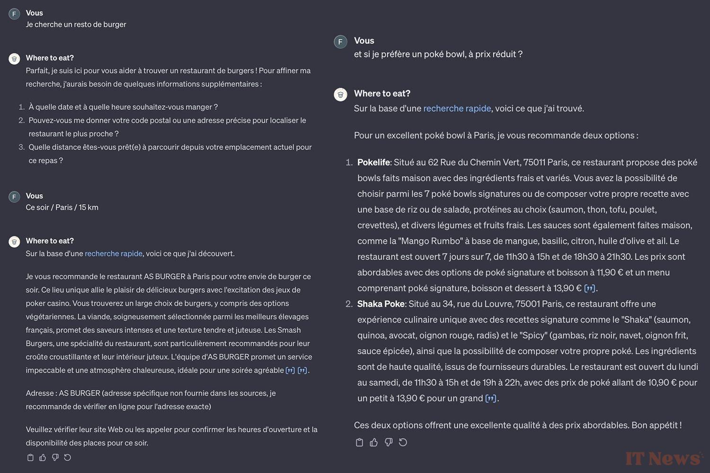Copy the AS BURGER reply to clipboard
Screen dimensions: 710x473
coord(30,457)
